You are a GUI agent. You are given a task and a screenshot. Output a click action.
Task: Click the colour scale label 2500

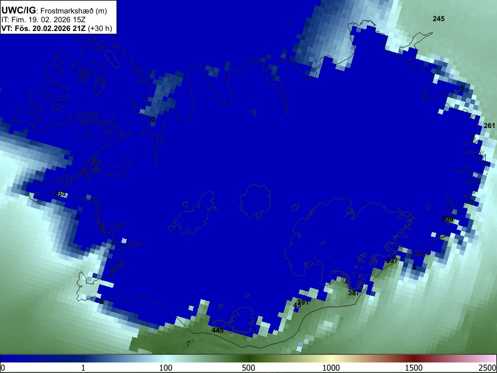pos(488,368)
